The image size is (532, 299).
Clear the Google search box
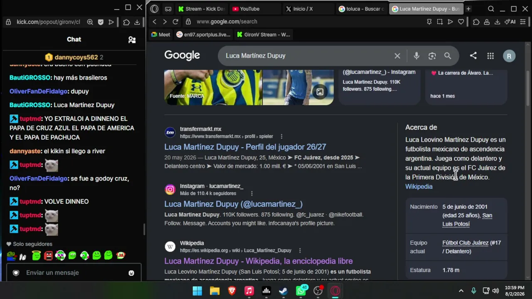point(397,56)
